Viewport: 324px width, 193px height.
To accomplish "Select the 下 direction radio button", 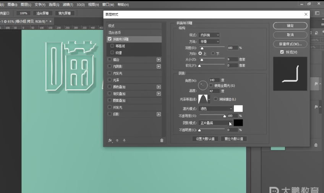I will point(213,54).
